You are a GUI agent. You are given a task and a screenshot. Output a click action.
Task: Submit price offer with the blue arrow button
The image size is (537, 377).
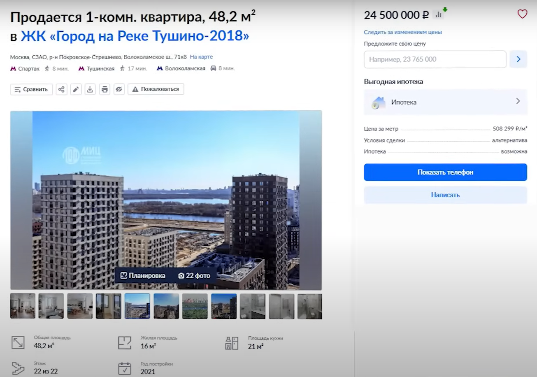click(518, 59)
